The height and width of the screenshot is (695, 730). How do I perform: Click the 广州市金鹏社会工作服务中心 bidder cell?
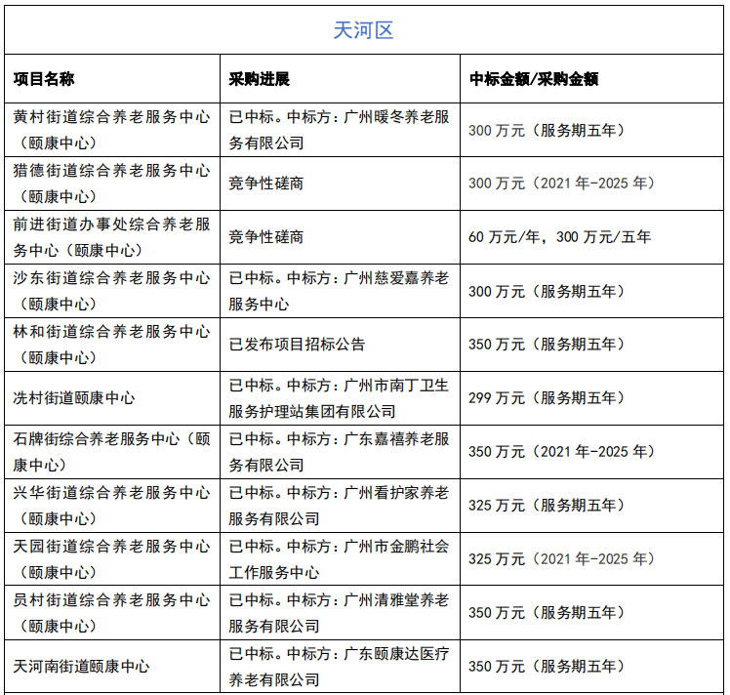pyautogui.click(x=339, y=558)
